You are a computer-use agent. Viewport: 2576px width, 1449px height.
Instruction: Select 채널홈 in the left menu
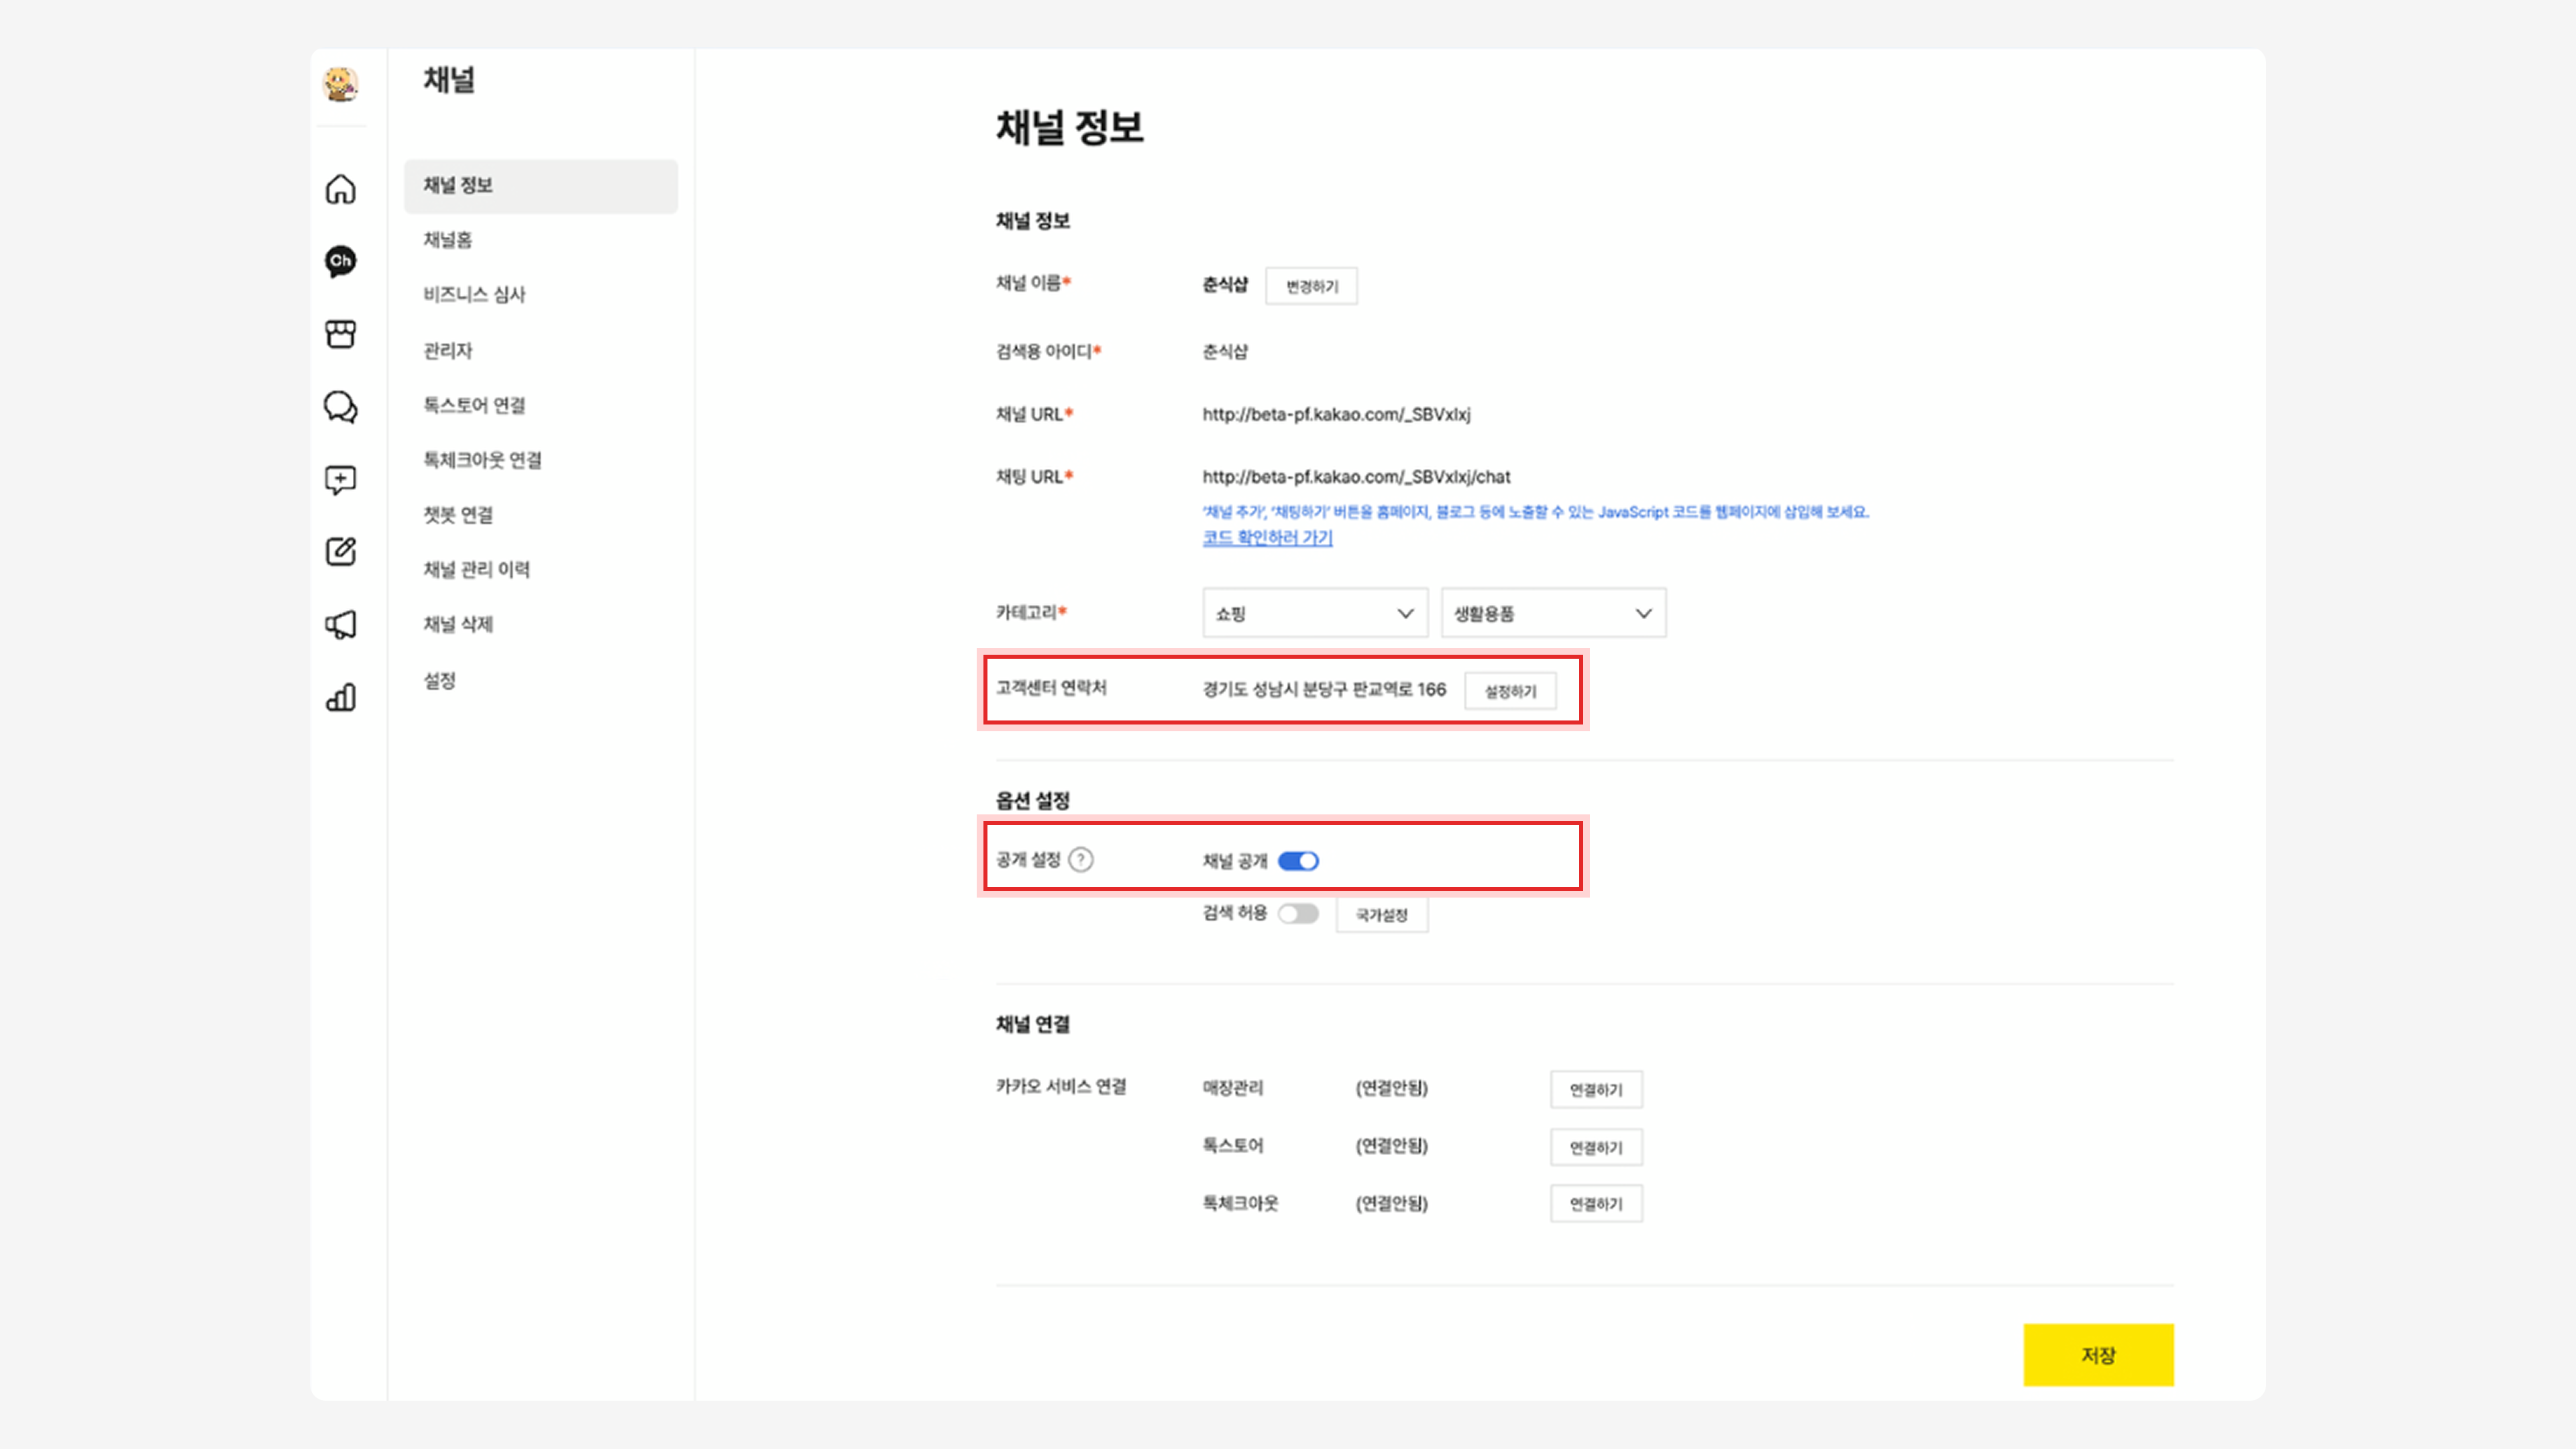coord(447,240)
